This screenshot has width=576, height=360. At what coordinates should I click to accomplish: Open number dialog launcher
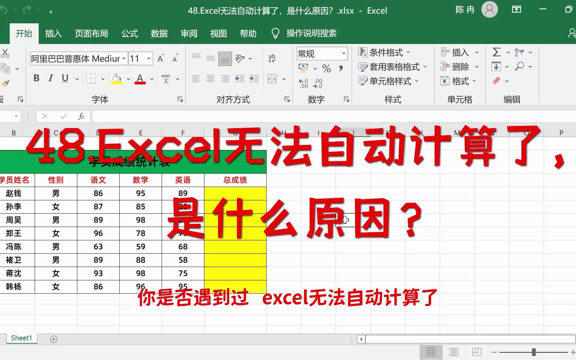click(x=346, y=99)
